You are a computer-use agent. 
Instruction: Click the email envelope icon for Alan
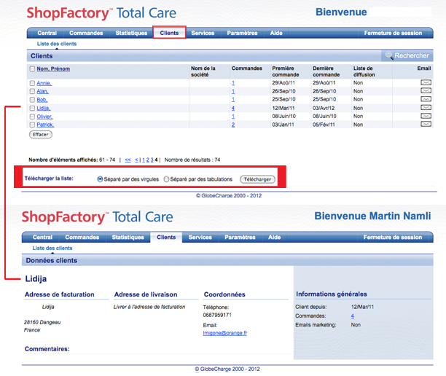tap(426, 92)
